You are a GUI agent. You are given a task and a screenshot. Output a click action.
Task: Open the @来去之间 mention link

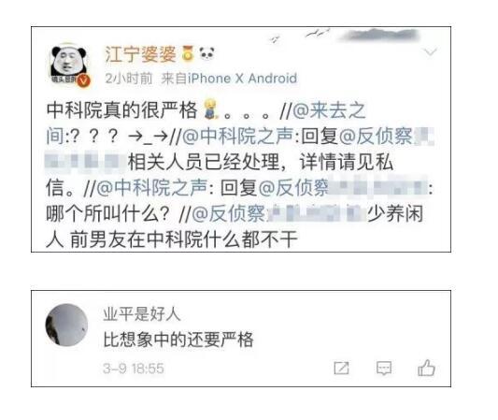(x=206, y=123)
